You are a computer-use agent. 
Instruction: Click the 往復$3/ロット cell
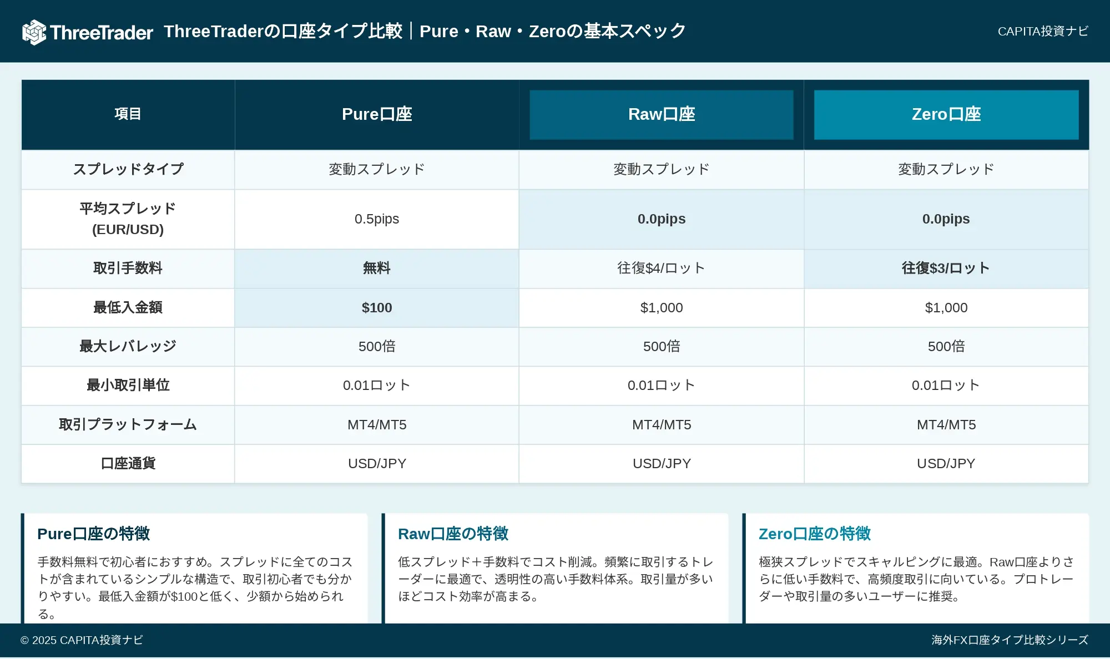(x=946, y=268)
